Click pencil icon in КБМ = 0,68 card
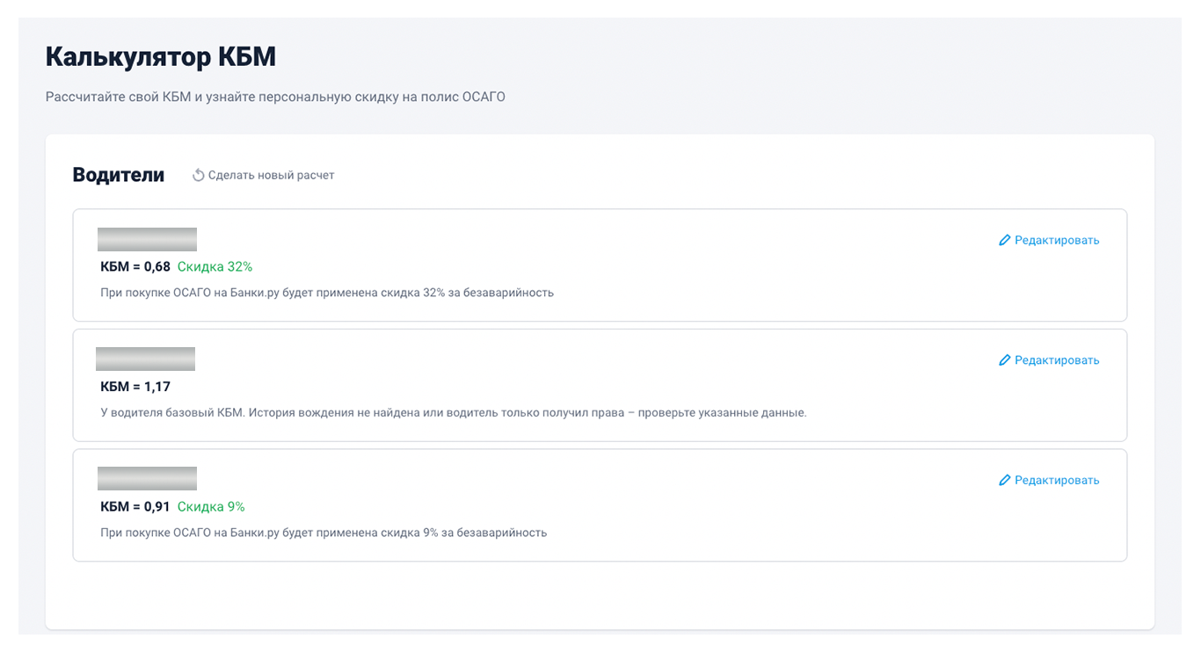 pyautogui.click(x=1005, y=240)
